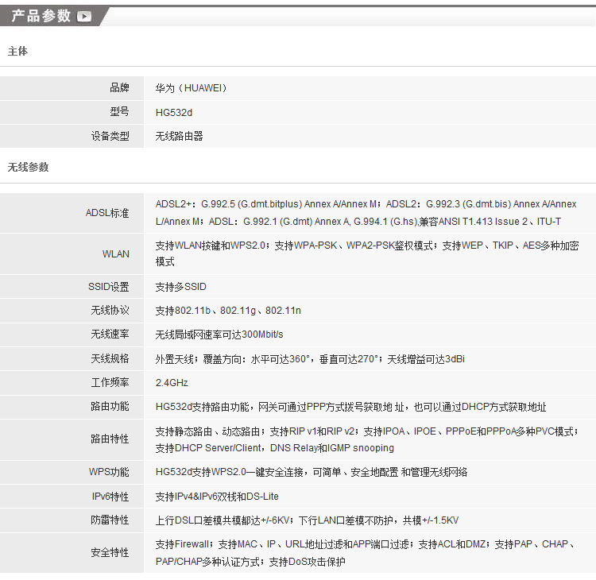Viewport: 596px width, 580px height.
Task: Click the 无线速率 label
Action: coord(110,334)
